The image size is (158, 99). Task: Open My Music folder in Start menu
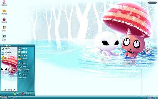(x=23, y=55)
